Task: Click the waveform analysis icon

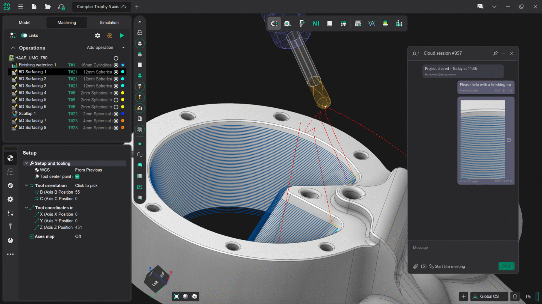Action: [x=371, y=23]
